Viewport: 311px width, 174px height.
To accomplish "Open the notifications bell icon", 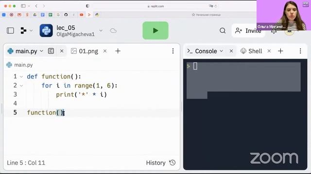I will [274, 31].
